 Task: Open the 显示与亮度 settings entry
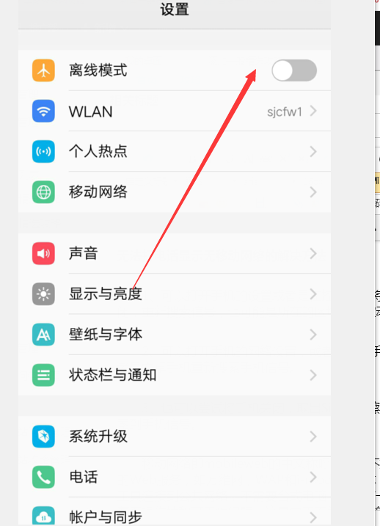tap(175, 294)
